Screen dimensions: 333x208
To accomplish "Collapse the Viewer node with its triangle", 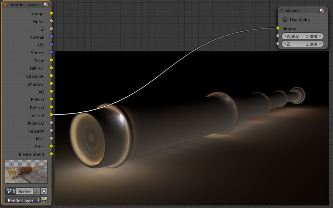I will (281, 11).
